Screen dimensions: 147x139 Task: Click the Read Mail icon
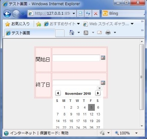pyautogui.click(x=99, y=32)
